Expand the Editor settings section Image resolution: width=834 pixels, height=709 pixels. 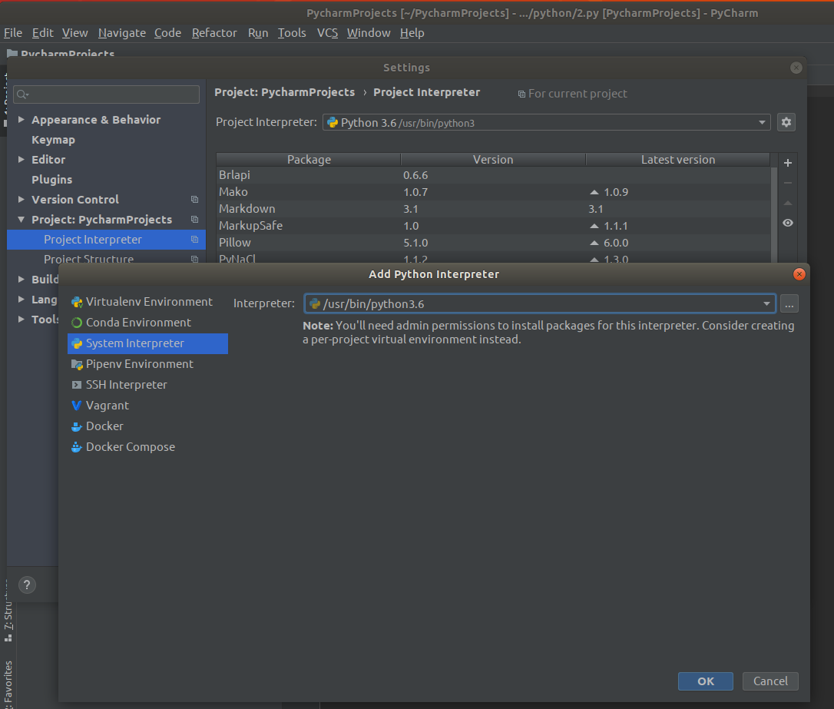[22, 160]
